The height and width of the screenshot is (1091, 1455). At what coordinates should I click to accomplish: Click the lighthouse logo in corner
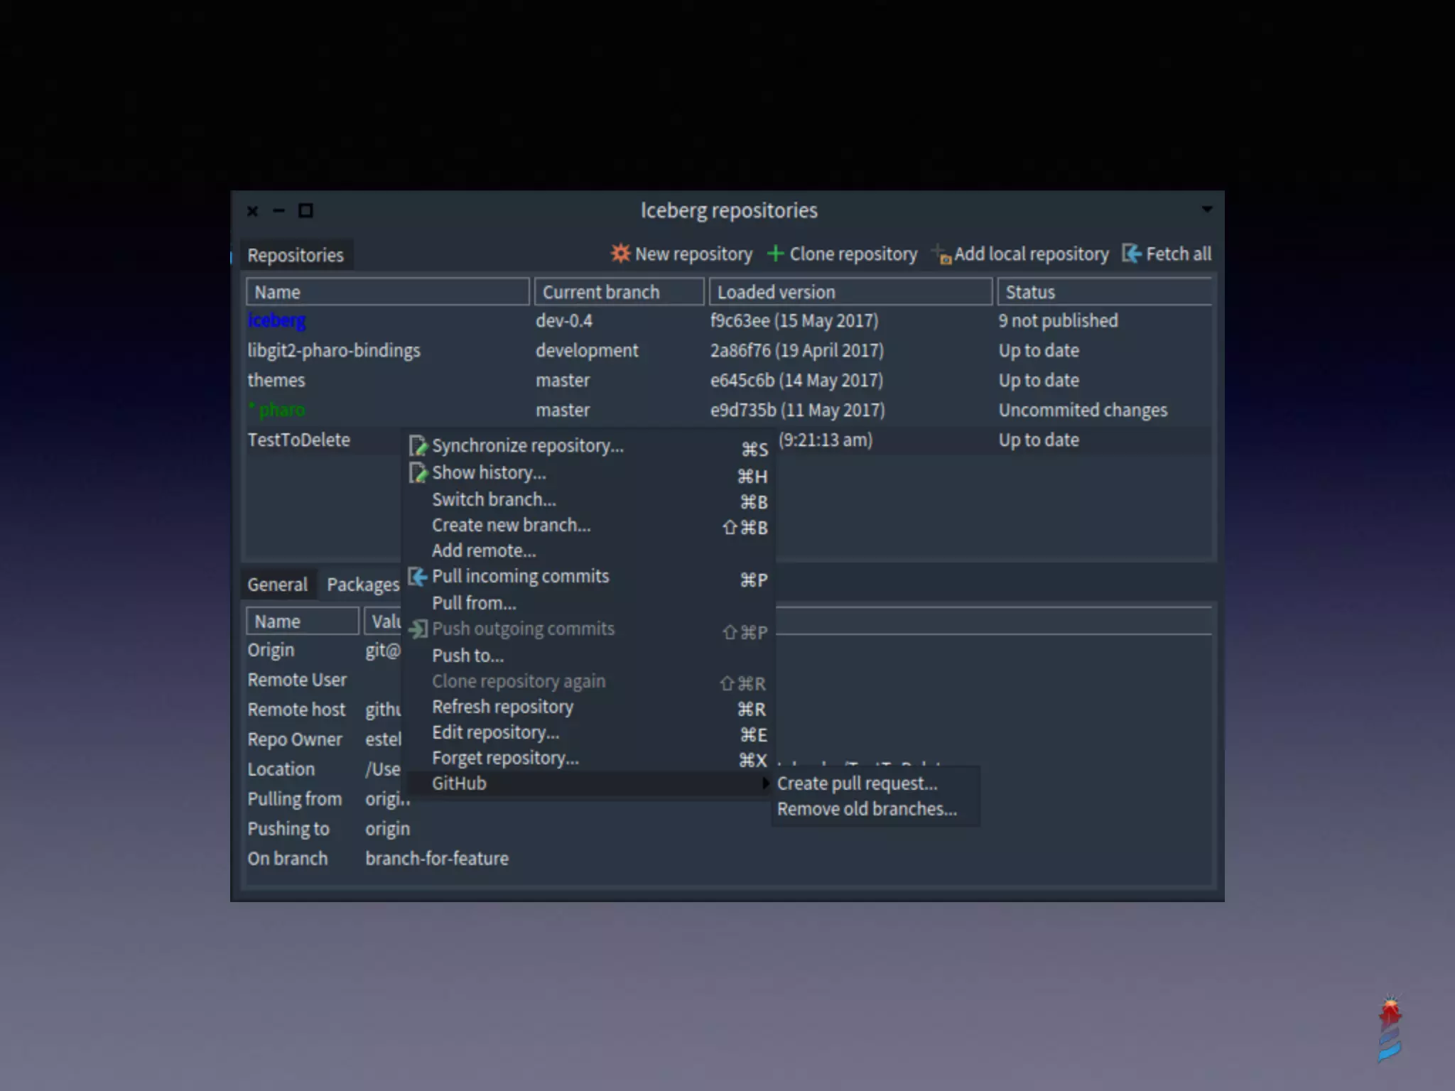pyautogui.click(x=1389, y=1029)
